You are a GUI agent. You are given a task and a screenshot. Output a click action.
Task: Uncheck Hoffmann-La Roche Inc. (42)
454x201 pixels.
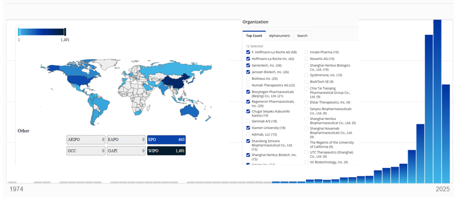[x=248, y=59]
